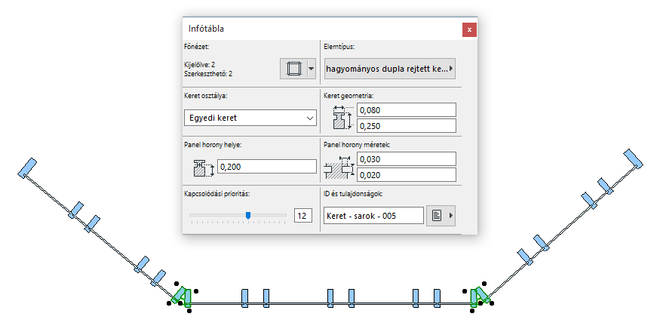Click the groove size field showing 0,030
Screen dimensions: 654x335
pos(407,158)
